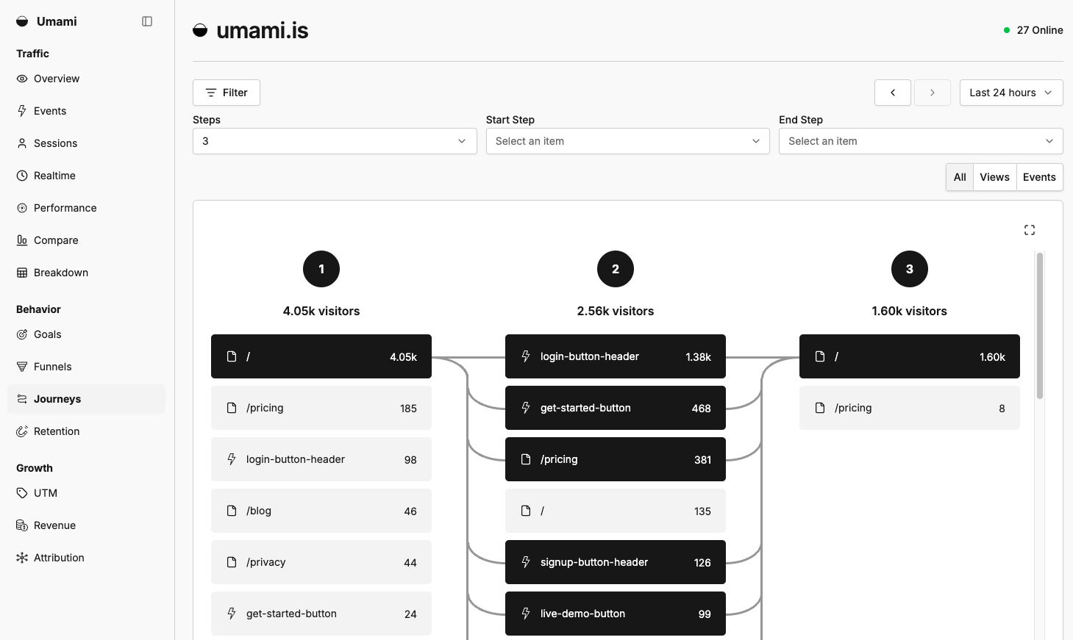Click the Umami logo in sidebar

pyautogui.click(x=22, y=21)
